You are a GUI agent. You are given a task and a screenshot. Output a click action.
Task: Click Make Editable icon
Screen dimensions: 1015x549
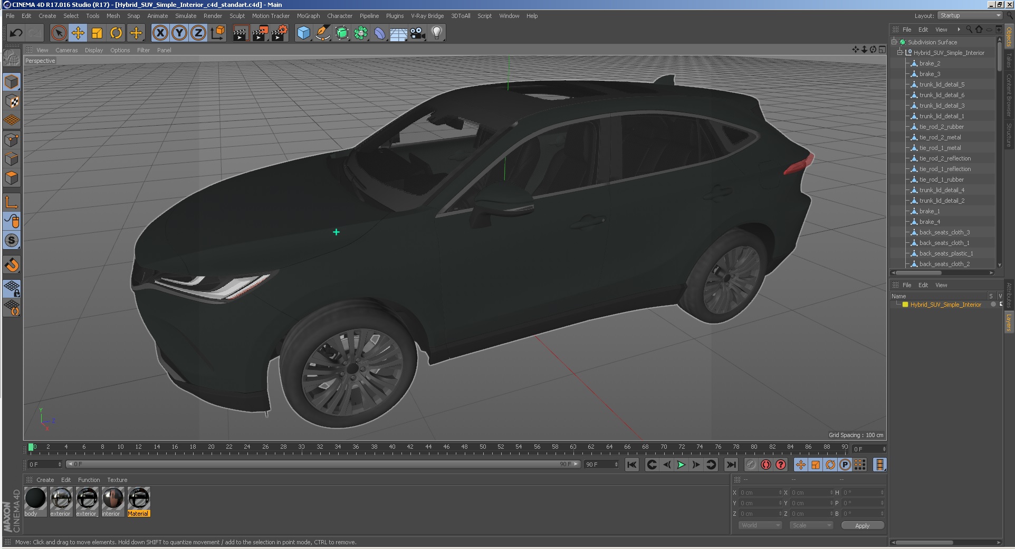[x=12, y=58]
